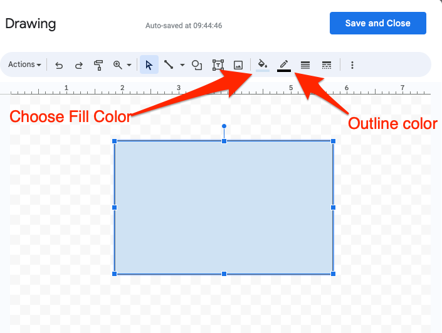Click the Zoom magnifier icon
Viewport: 442px width, 333px height.
tap(117, 64)
